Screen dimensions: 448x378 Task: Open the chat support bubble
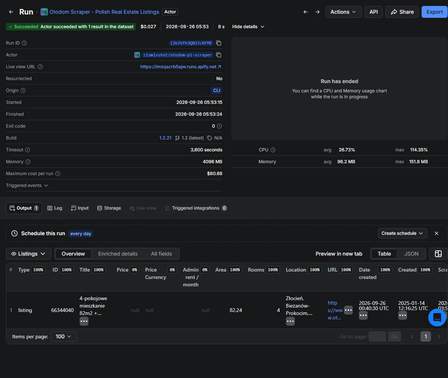[437, 317]
